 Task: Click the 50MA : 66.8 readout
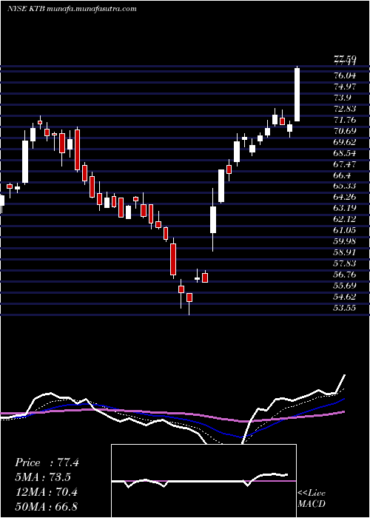(x=46, y=506)
